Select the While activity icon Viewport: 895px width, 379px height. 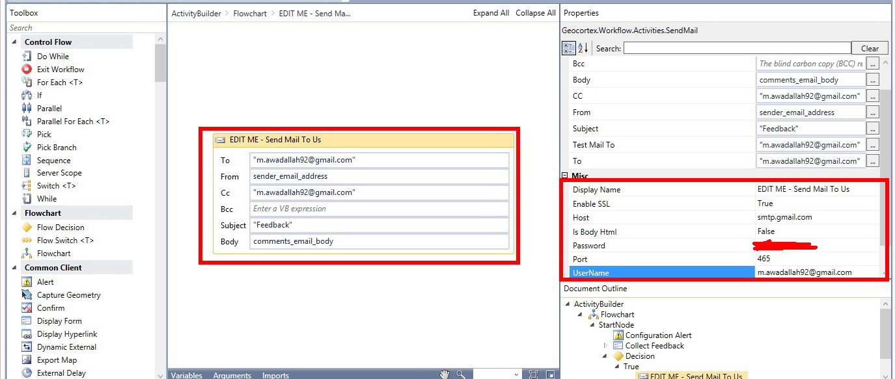coord(27,199)
